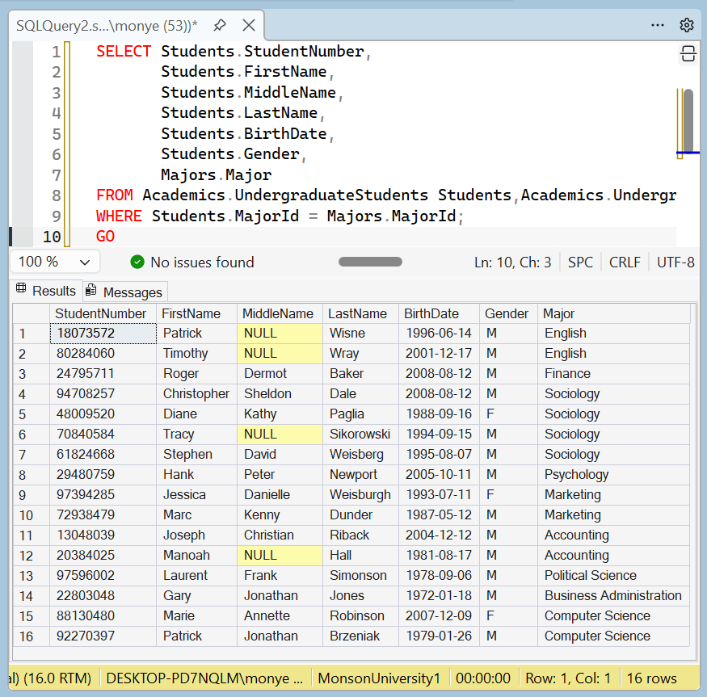Click the Business Administration cell
Screen dimensions: 707x697
point(613,595)
